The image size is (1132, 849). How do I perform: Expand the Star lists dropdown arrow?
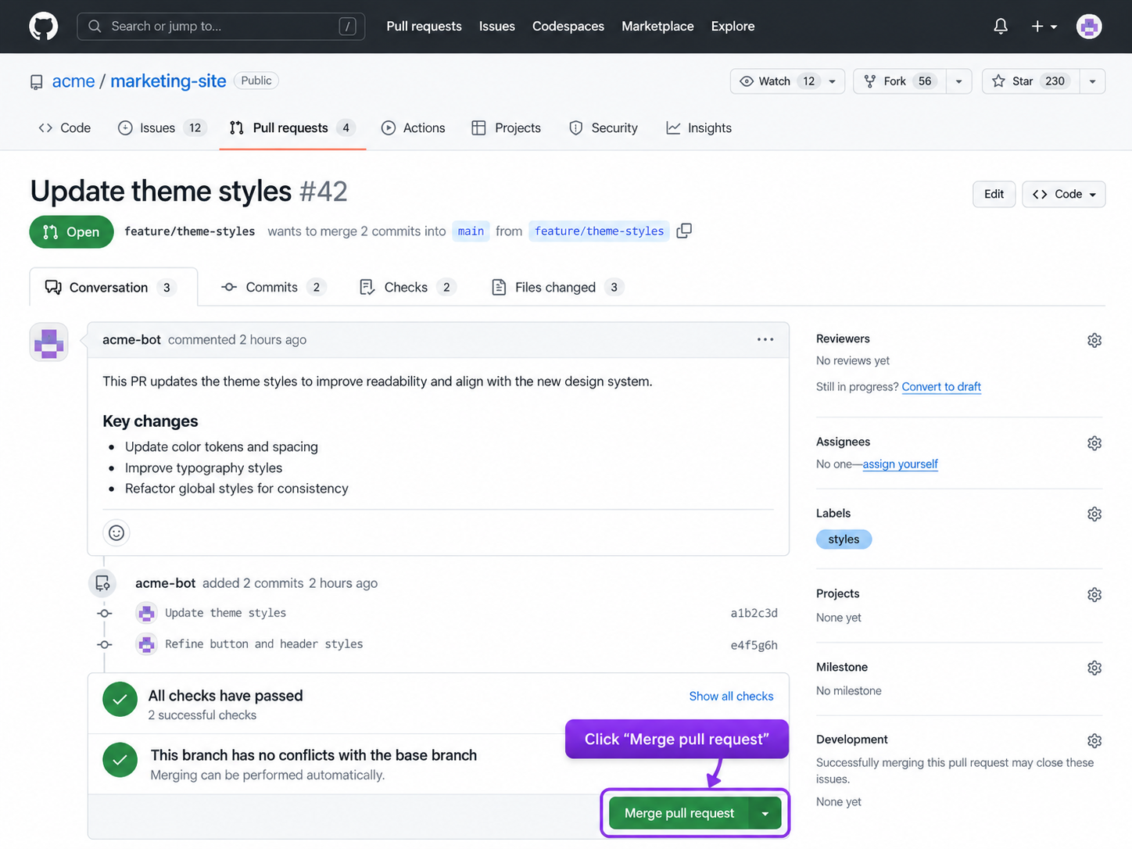pos(1092,81)
